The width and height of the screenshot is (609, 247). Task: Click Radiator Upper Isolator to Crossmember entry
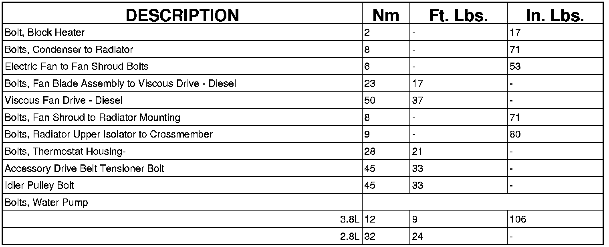tap(109, 134)
